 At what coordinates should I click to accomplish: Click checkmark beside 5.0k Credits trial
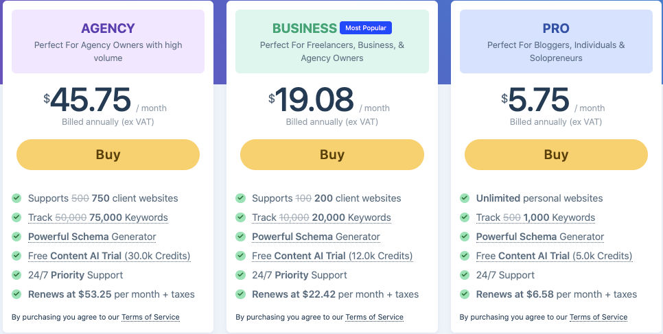tap(464, 256)
